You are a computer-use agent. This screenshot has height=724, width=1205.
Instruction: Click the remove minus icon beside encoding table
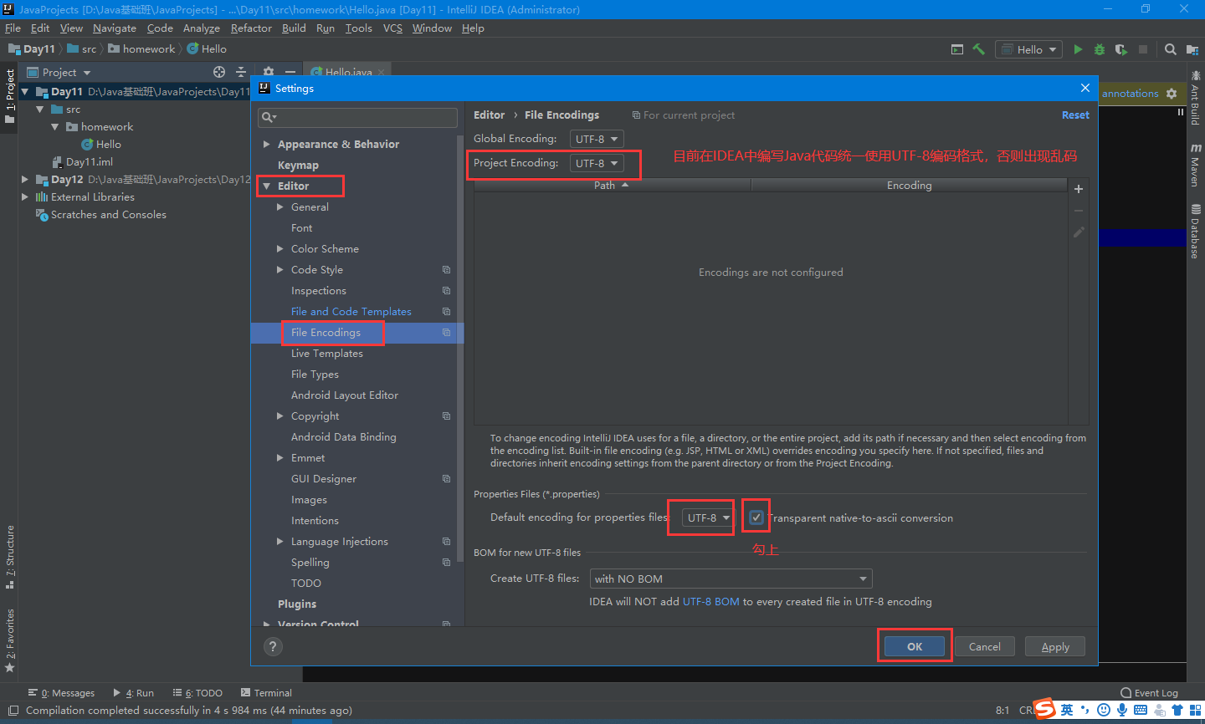pyautogui.click(x=1079, y=211)
